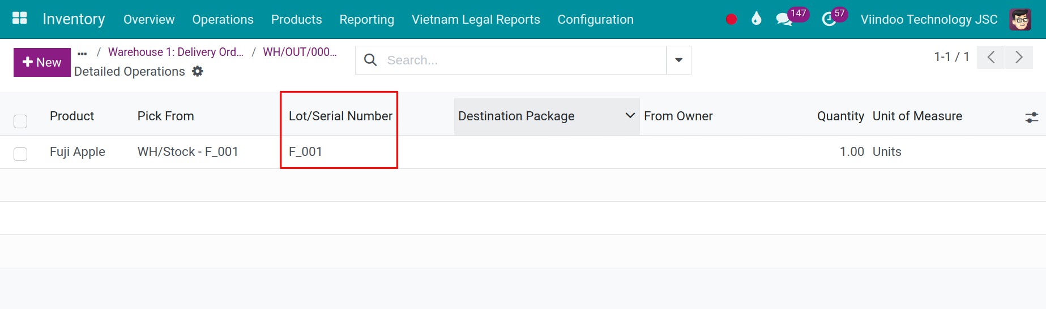Open the activities clock icon with 57 badge
The width and height of the screenshot is (1046, 309).
[x=829, y=20]
